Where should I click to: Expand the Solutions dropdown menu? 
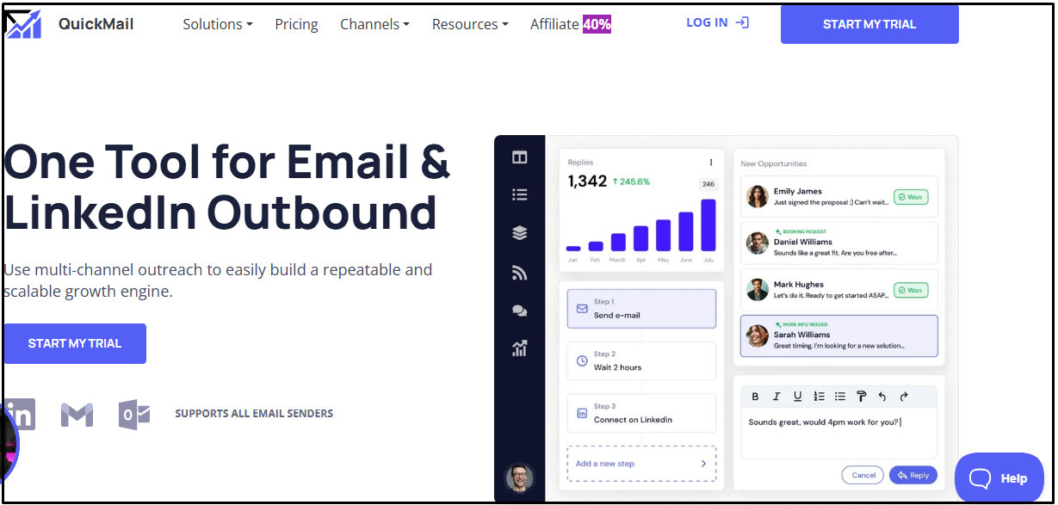[217, 24]
